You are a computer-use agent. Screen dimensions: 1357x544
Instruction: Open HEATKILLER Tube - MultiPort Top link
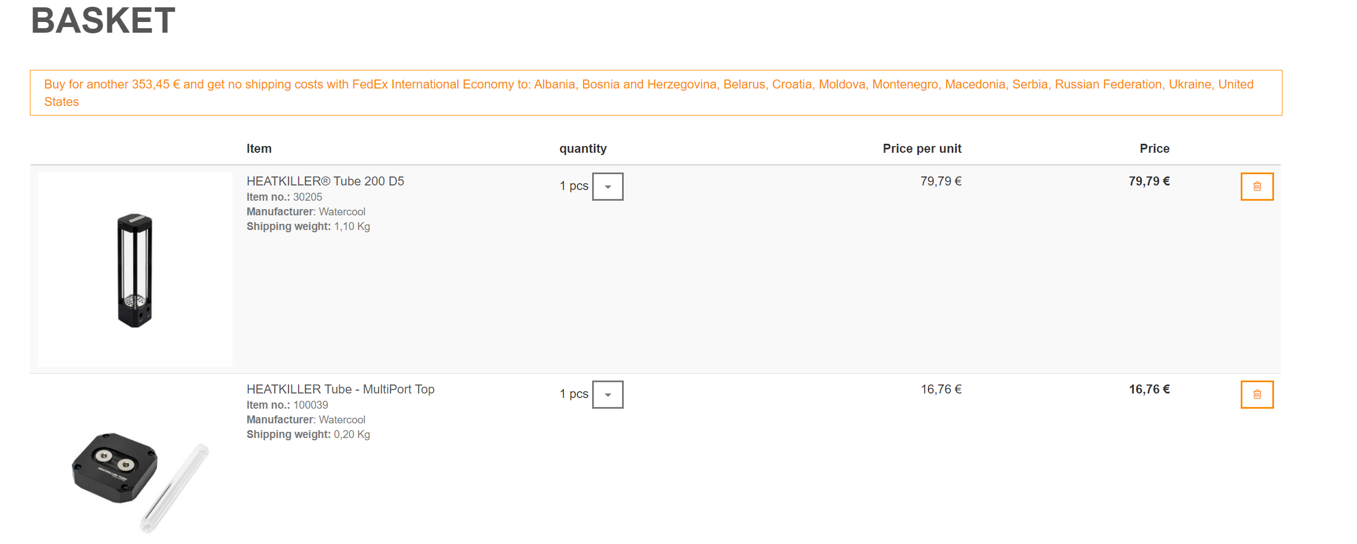(340, 390)
